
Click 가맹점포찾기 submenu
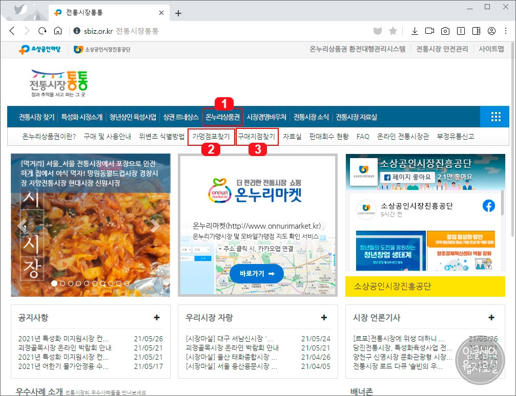[x=211, y=137]
